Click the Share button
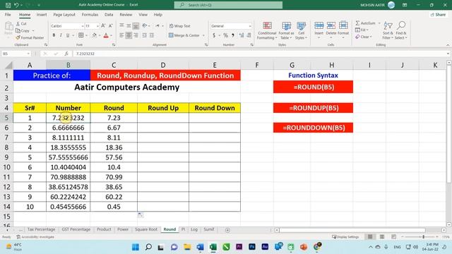The width and height of the screenshot is (452, 254). [438, 15]
